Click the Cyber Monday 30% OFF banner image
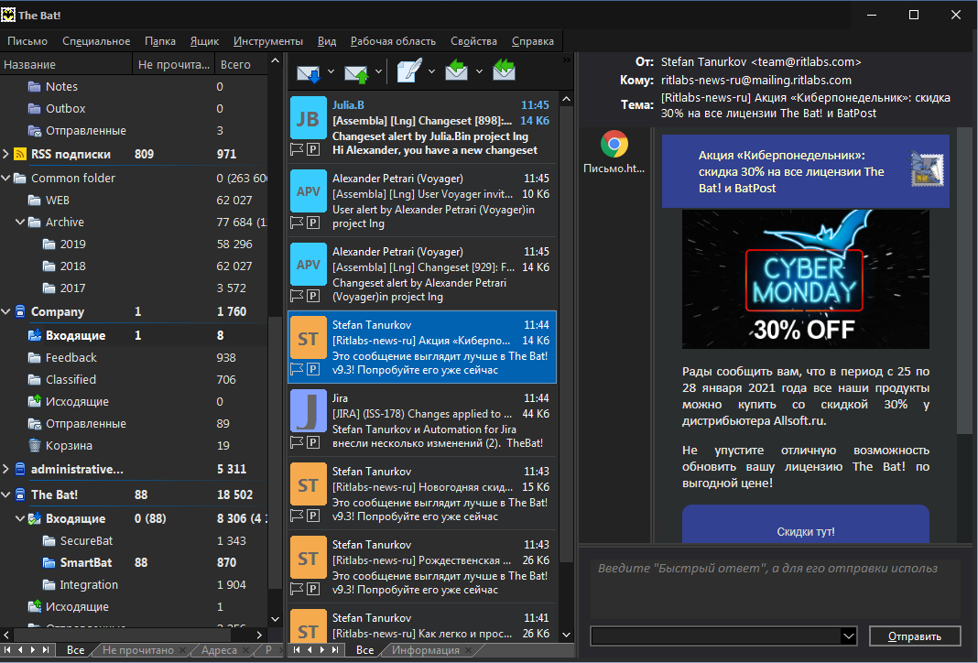 pyautogui.click(x=805, y=278)
